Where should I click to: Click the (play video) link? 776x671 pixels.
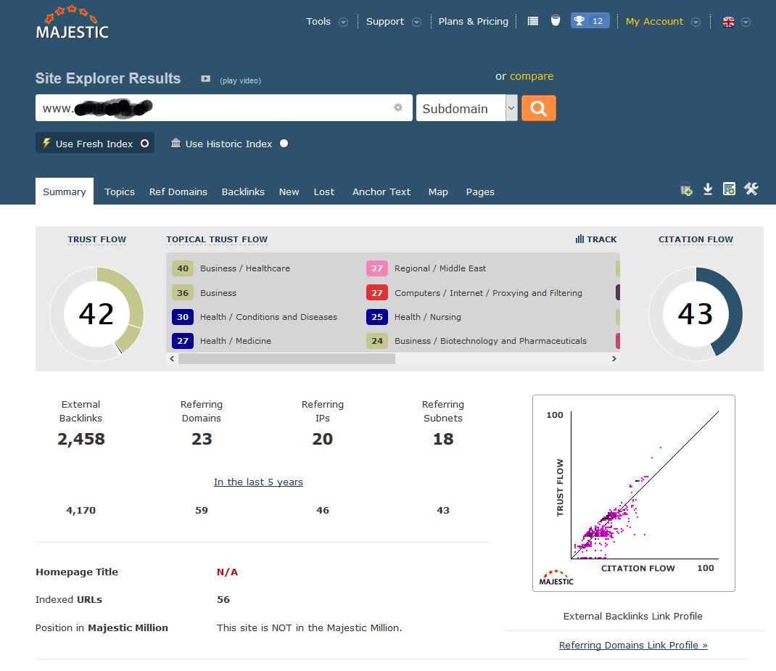pos(241,81)
